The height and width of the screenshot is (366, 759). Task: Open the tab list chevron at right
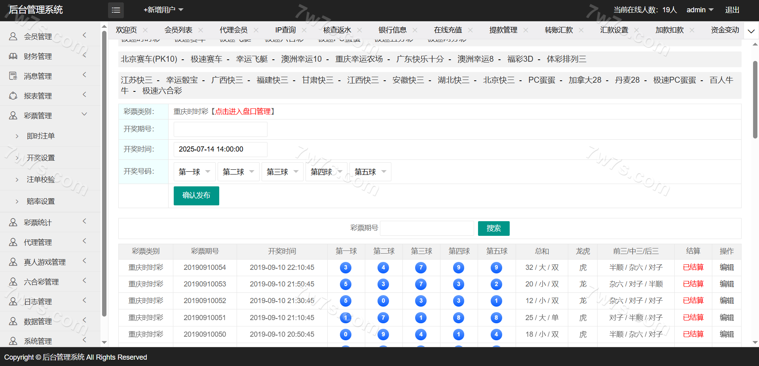point(751,31)
